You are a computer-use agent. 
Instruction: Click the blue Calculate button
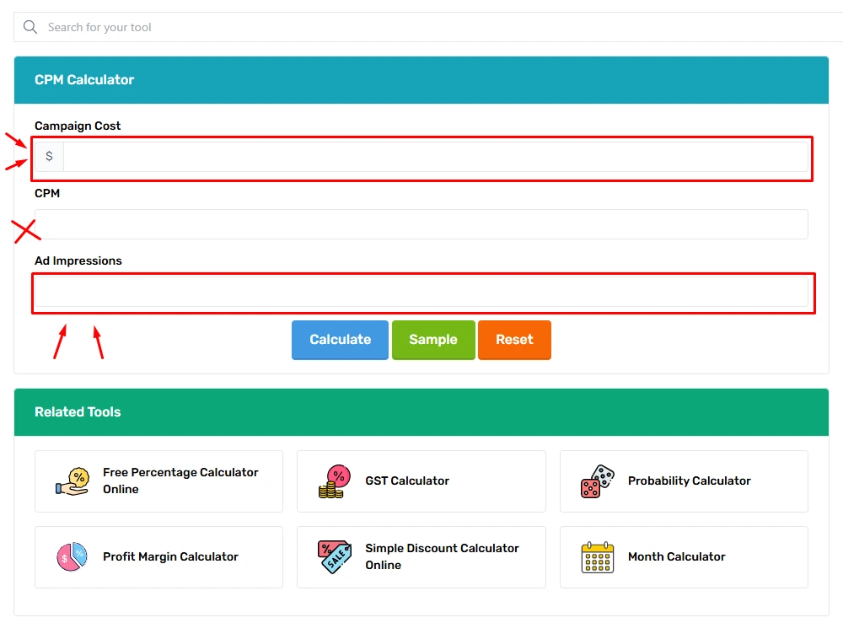[x=340, y=340]
